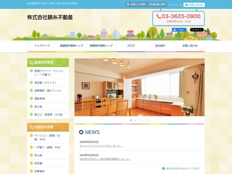Click green bullet icon beside 貸駐車場
232x174 pixels.
[31, 98]
